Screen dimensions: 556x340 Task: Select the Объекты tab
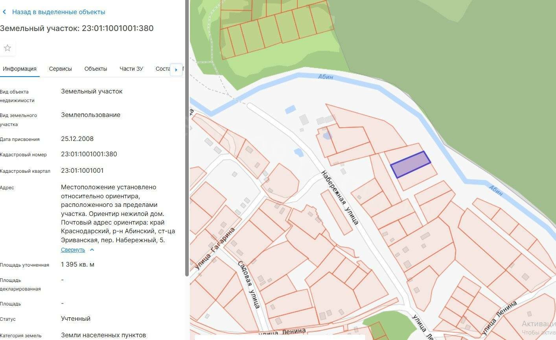point(96,69)
